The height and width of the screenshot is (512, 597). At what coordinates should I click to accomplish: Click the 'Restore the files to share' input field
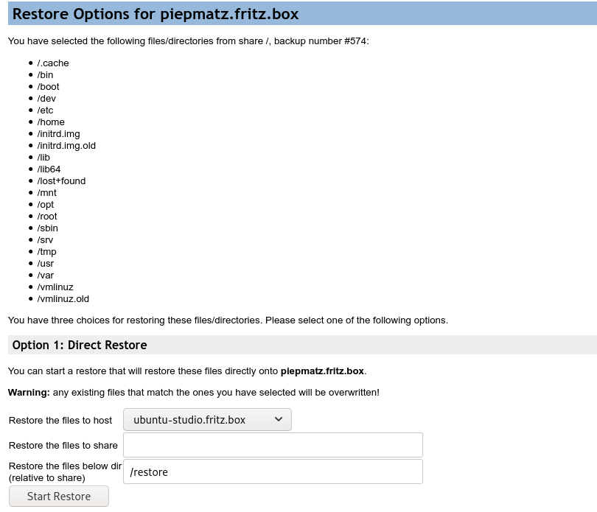coord(273,444)
